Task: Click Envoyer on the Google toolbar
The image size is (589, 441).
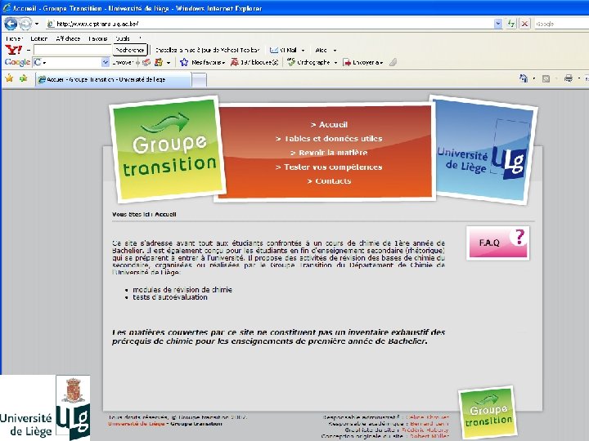Action: (123, 63)
